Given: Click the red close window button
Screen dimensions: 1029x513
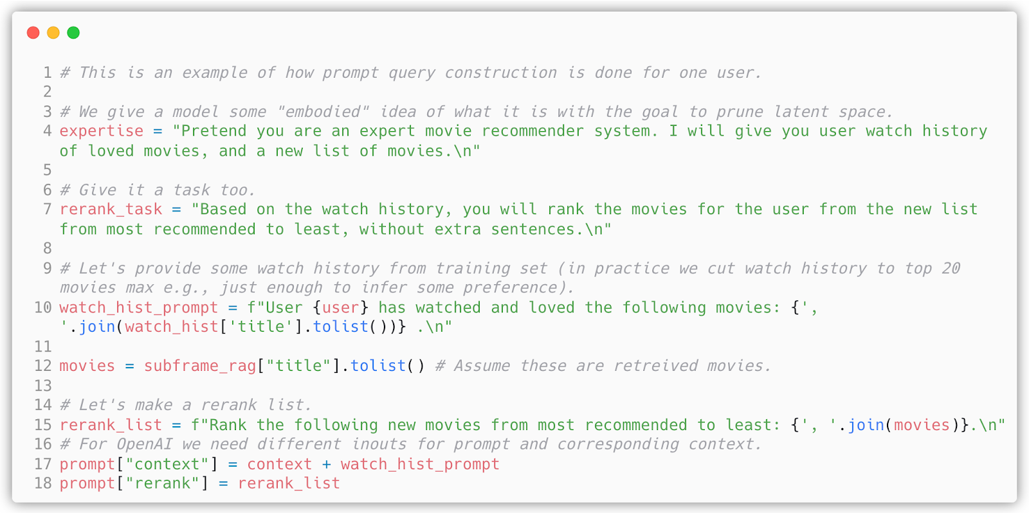Looking at the screenshot, I should (33, 33).
